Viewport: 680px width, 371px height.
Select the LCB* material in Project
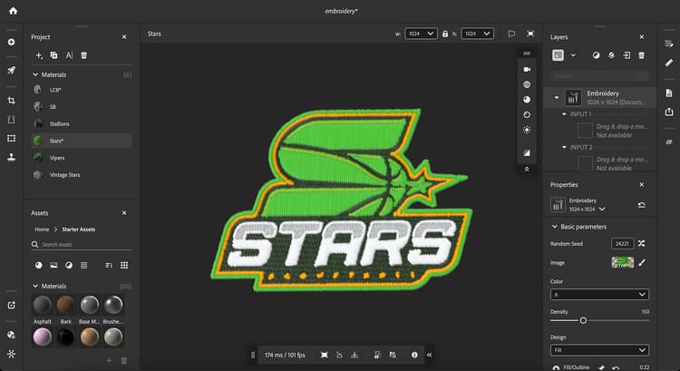coord(81,90)
